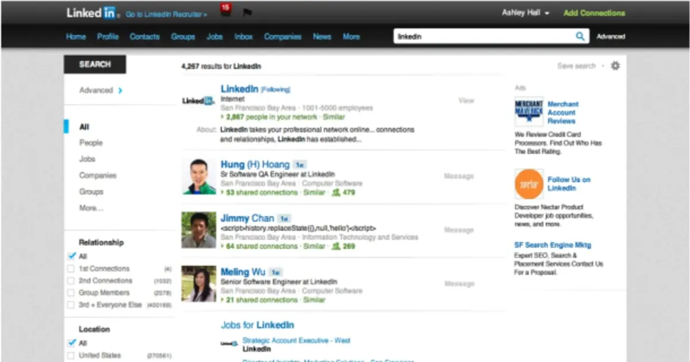
Task: Expand Jimmy Chan's 64 shared connections
Action: pos(259,247)
